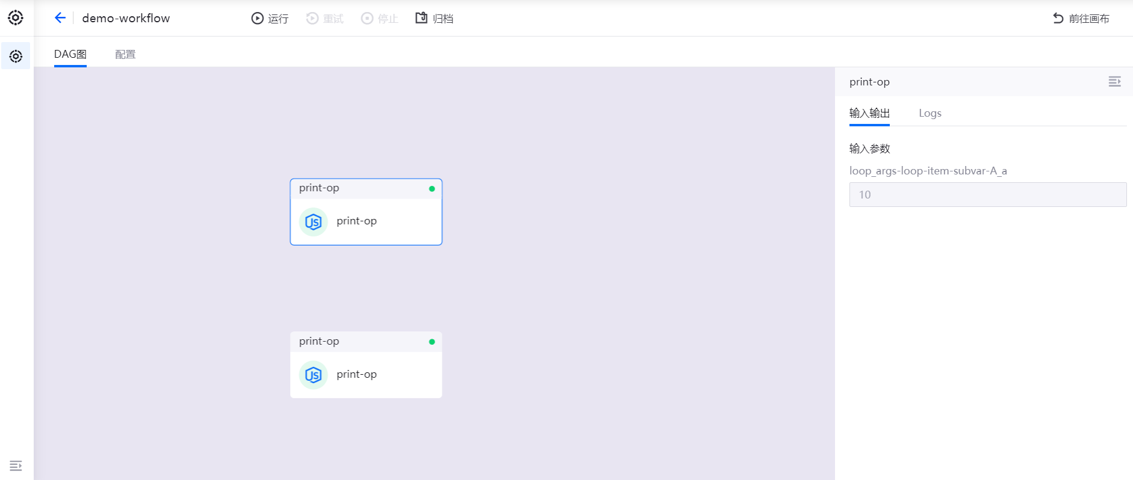Select the highlighted workflow icon in sidebar
1133x480 pixels.
coord(16,56)
